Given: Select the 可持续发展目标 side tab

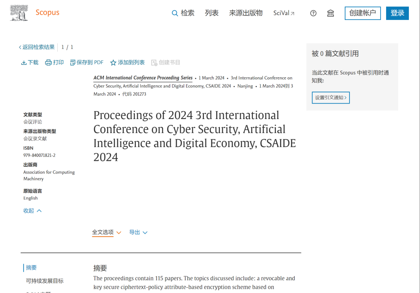Looking at the screenshot, I should point(45,281).
